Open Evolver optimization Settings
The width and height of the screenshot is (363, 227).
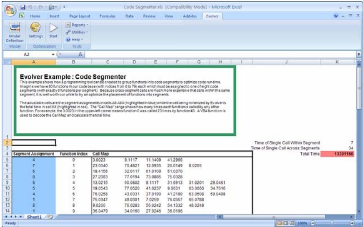coord(35,30)
